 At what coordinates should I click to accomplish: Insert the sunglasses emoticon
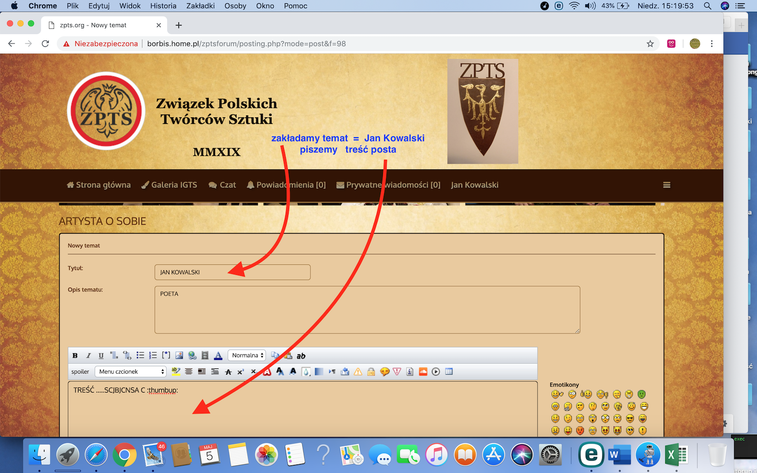(x=630, y=419)
